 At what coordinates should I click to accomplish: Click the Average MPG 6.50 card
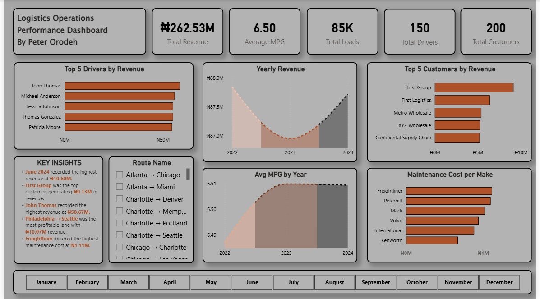click(x=264, y=32)
